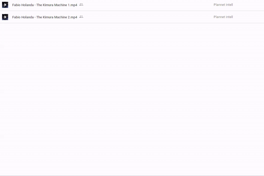This screenshot has height=176, width=264.
Task: Click blank space between second filename and owner
Action: coord(148,17)
